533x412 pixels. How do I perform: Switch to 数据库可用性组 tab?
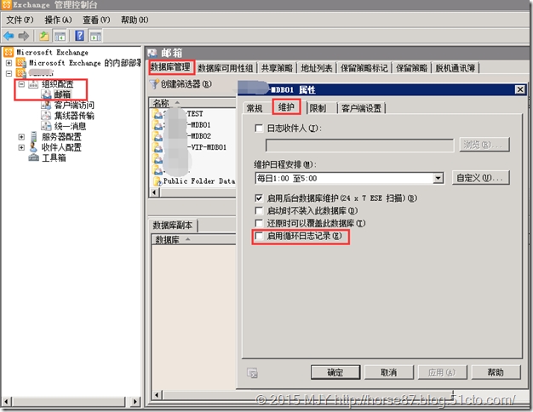tap(226, 68)
